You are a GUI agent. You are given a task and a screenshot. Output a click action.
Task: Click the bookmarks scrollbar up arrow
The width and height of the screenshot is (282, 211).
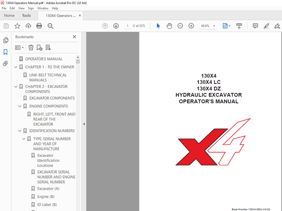[x=78, y=57]
